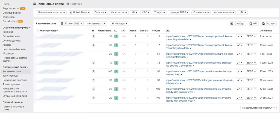Screen dimensions: 280x113
Task: Open the Функции SERP filter dropdown
Action: point(179,12)
